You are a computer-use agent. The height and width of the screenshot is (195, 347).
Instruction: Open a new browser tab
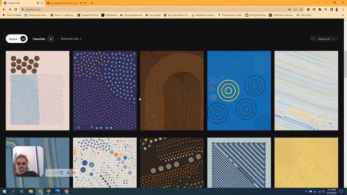92,3
